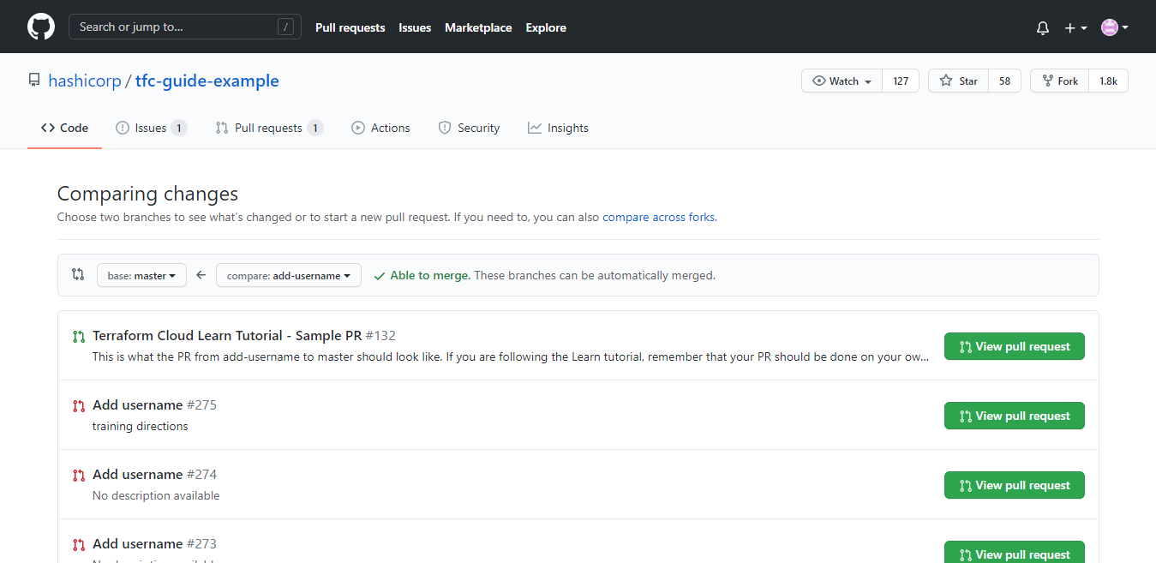The width and height of the screenshot is (1156, 563).
Task: Star the tfc-guide-example repository
Action: [x=957, y=81]
